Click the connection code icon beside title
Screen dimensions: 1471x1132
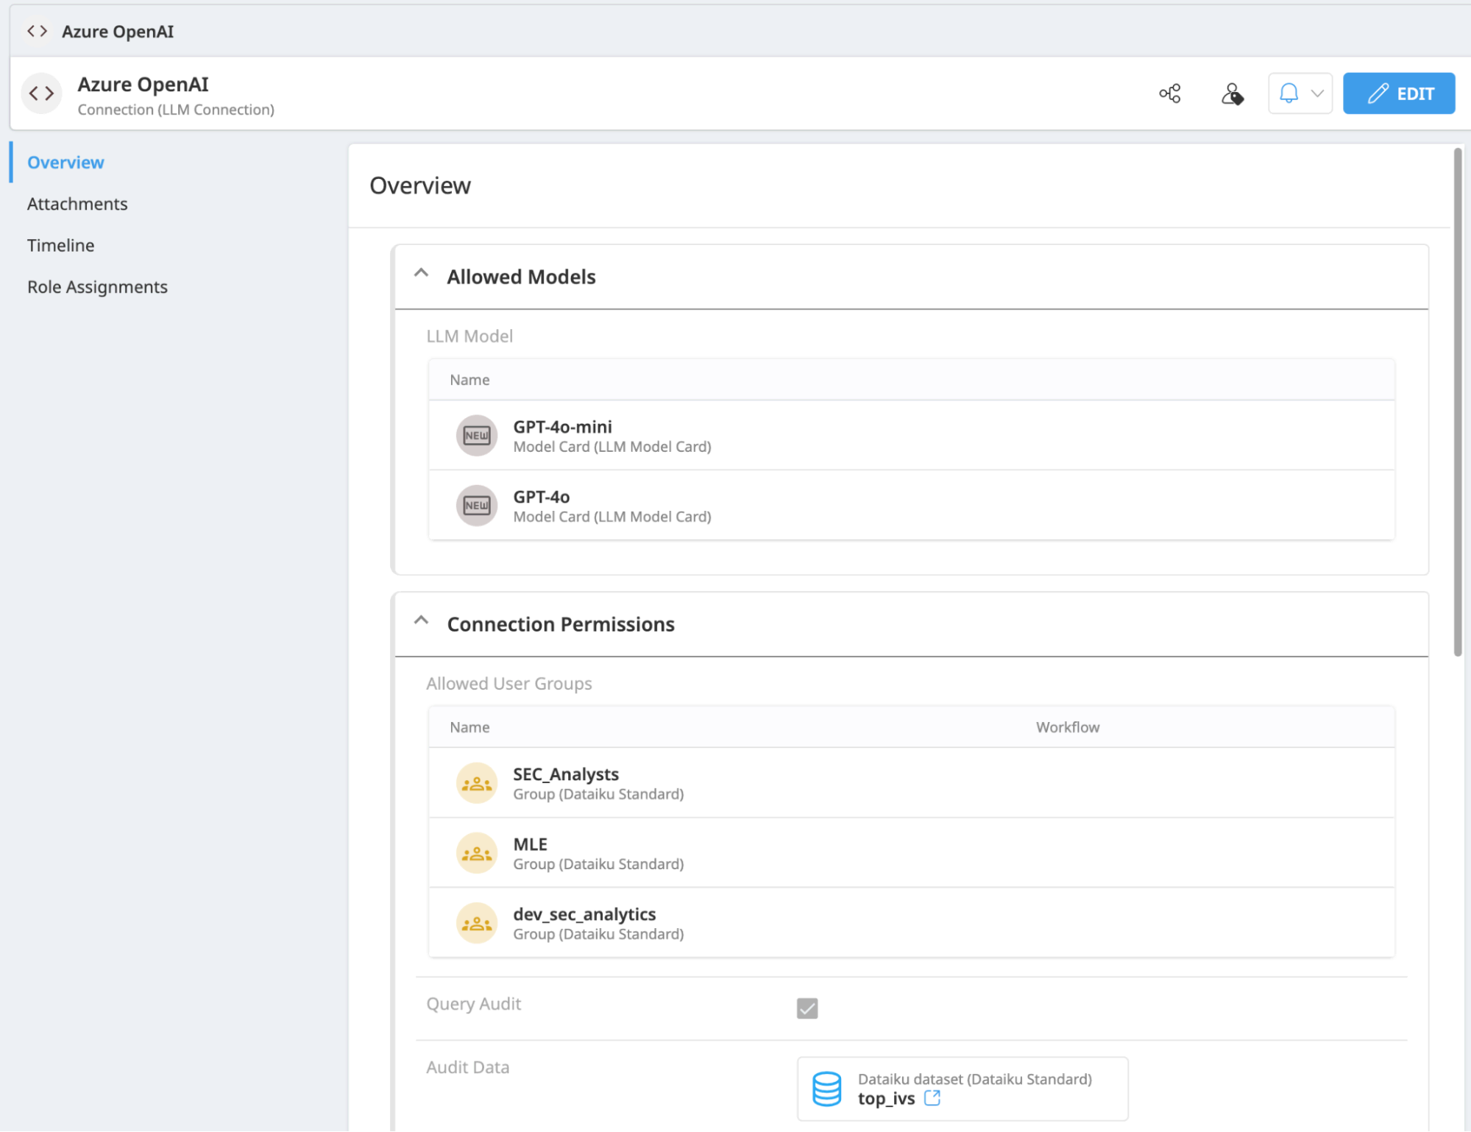(x=41, y=93)
